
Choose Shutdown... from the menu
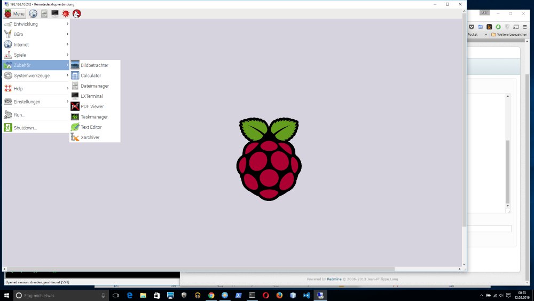coord(36,128)
